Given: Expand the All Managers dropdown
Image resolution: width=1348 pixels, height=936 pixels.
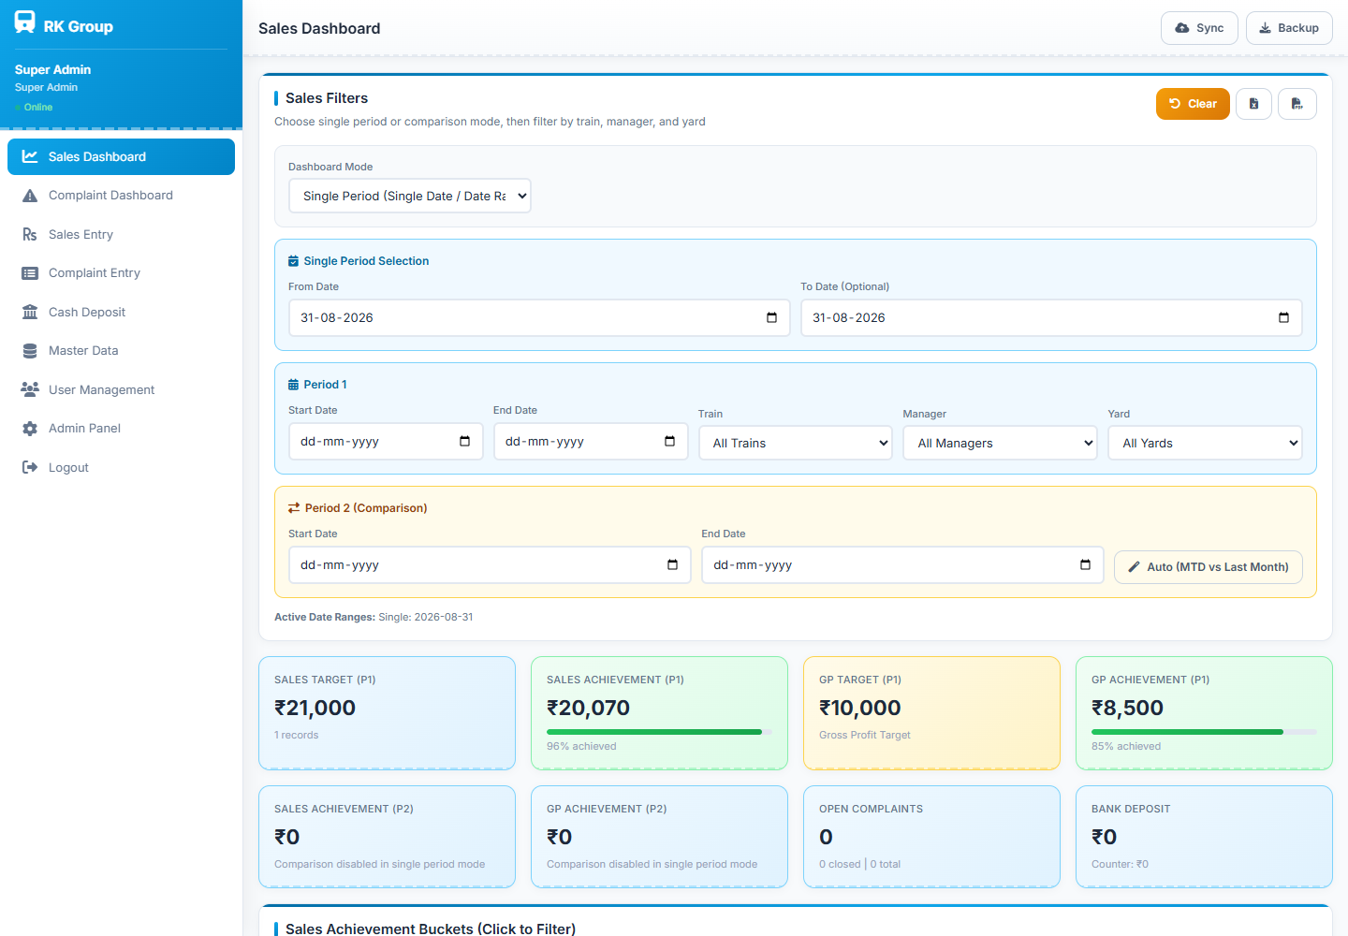Looking at the screenshot, I should [1001, 443].
